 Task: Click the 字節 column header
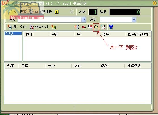[x=61, y=34]
